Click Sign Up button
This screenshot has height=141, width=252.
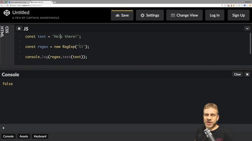239,15
